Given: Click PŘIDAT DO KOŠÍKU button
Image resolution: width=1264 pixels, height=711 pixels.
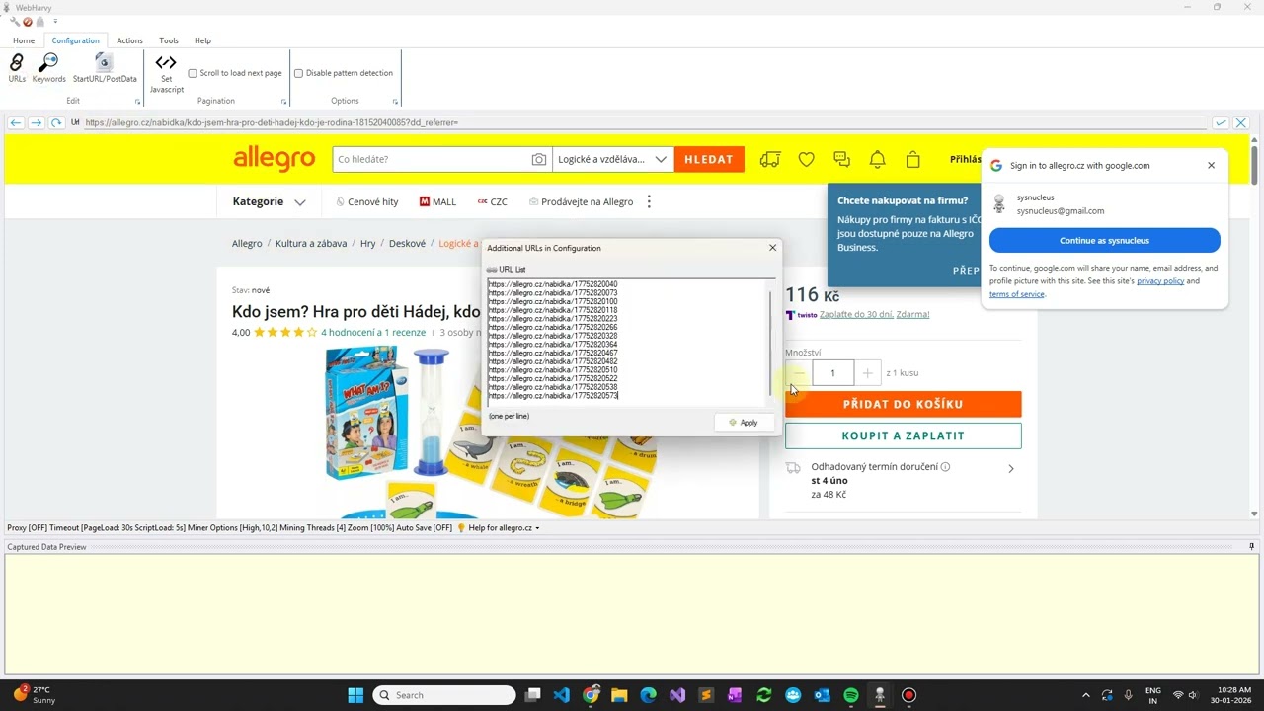Looking at the screenshot, I should 903,404.
